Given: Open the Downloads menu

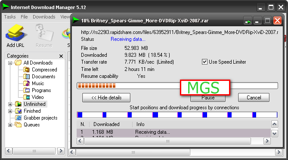Looking at the screenshot, I should tap(44, 17).
